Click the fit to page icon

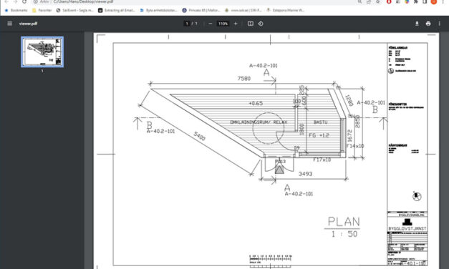[251, 24]
